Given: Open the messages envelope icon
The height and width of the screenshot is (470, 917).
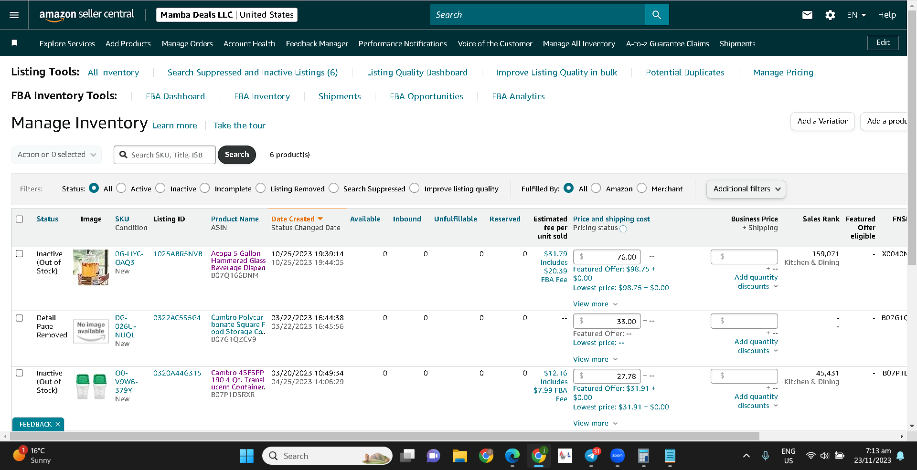Looking at the screenshot, I should click(x=807, y=15).
